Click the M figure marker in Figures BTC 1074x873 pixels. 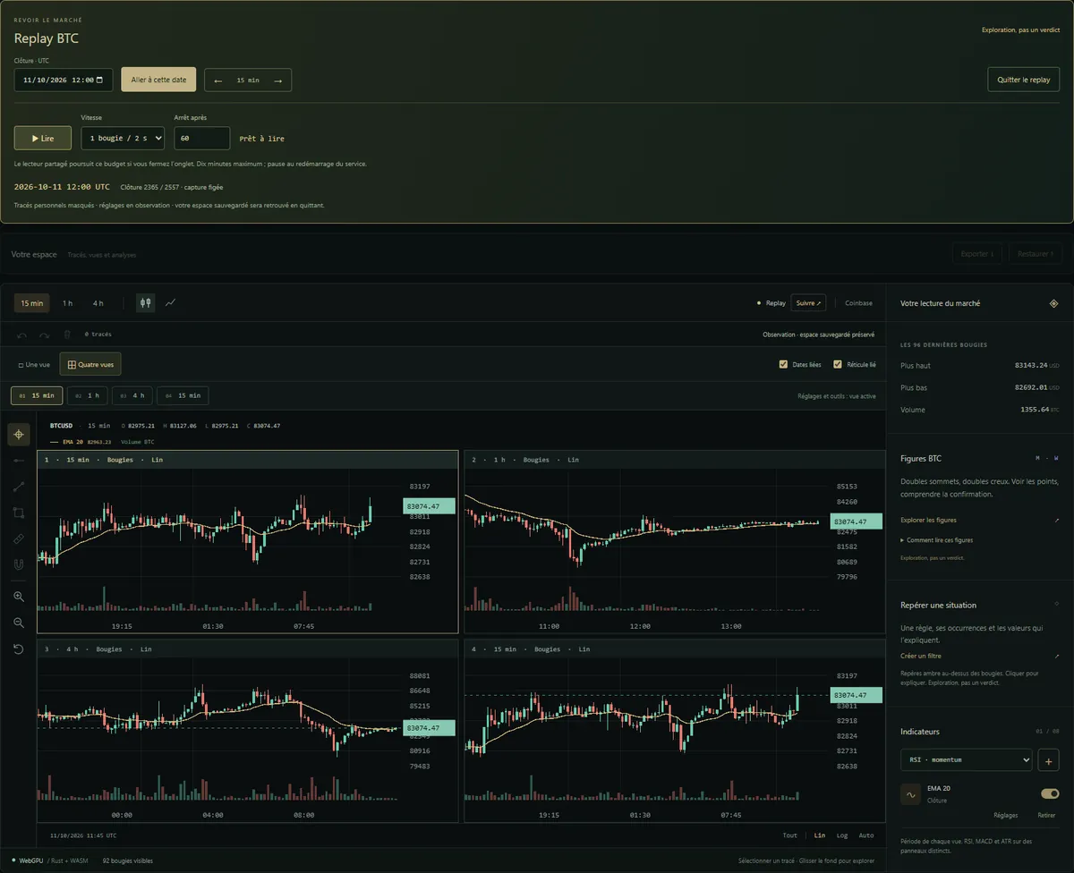coord(1038,458)
